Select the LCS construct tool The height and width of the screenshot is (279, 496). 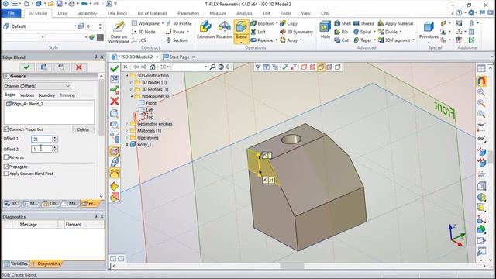tap(139, 40)
